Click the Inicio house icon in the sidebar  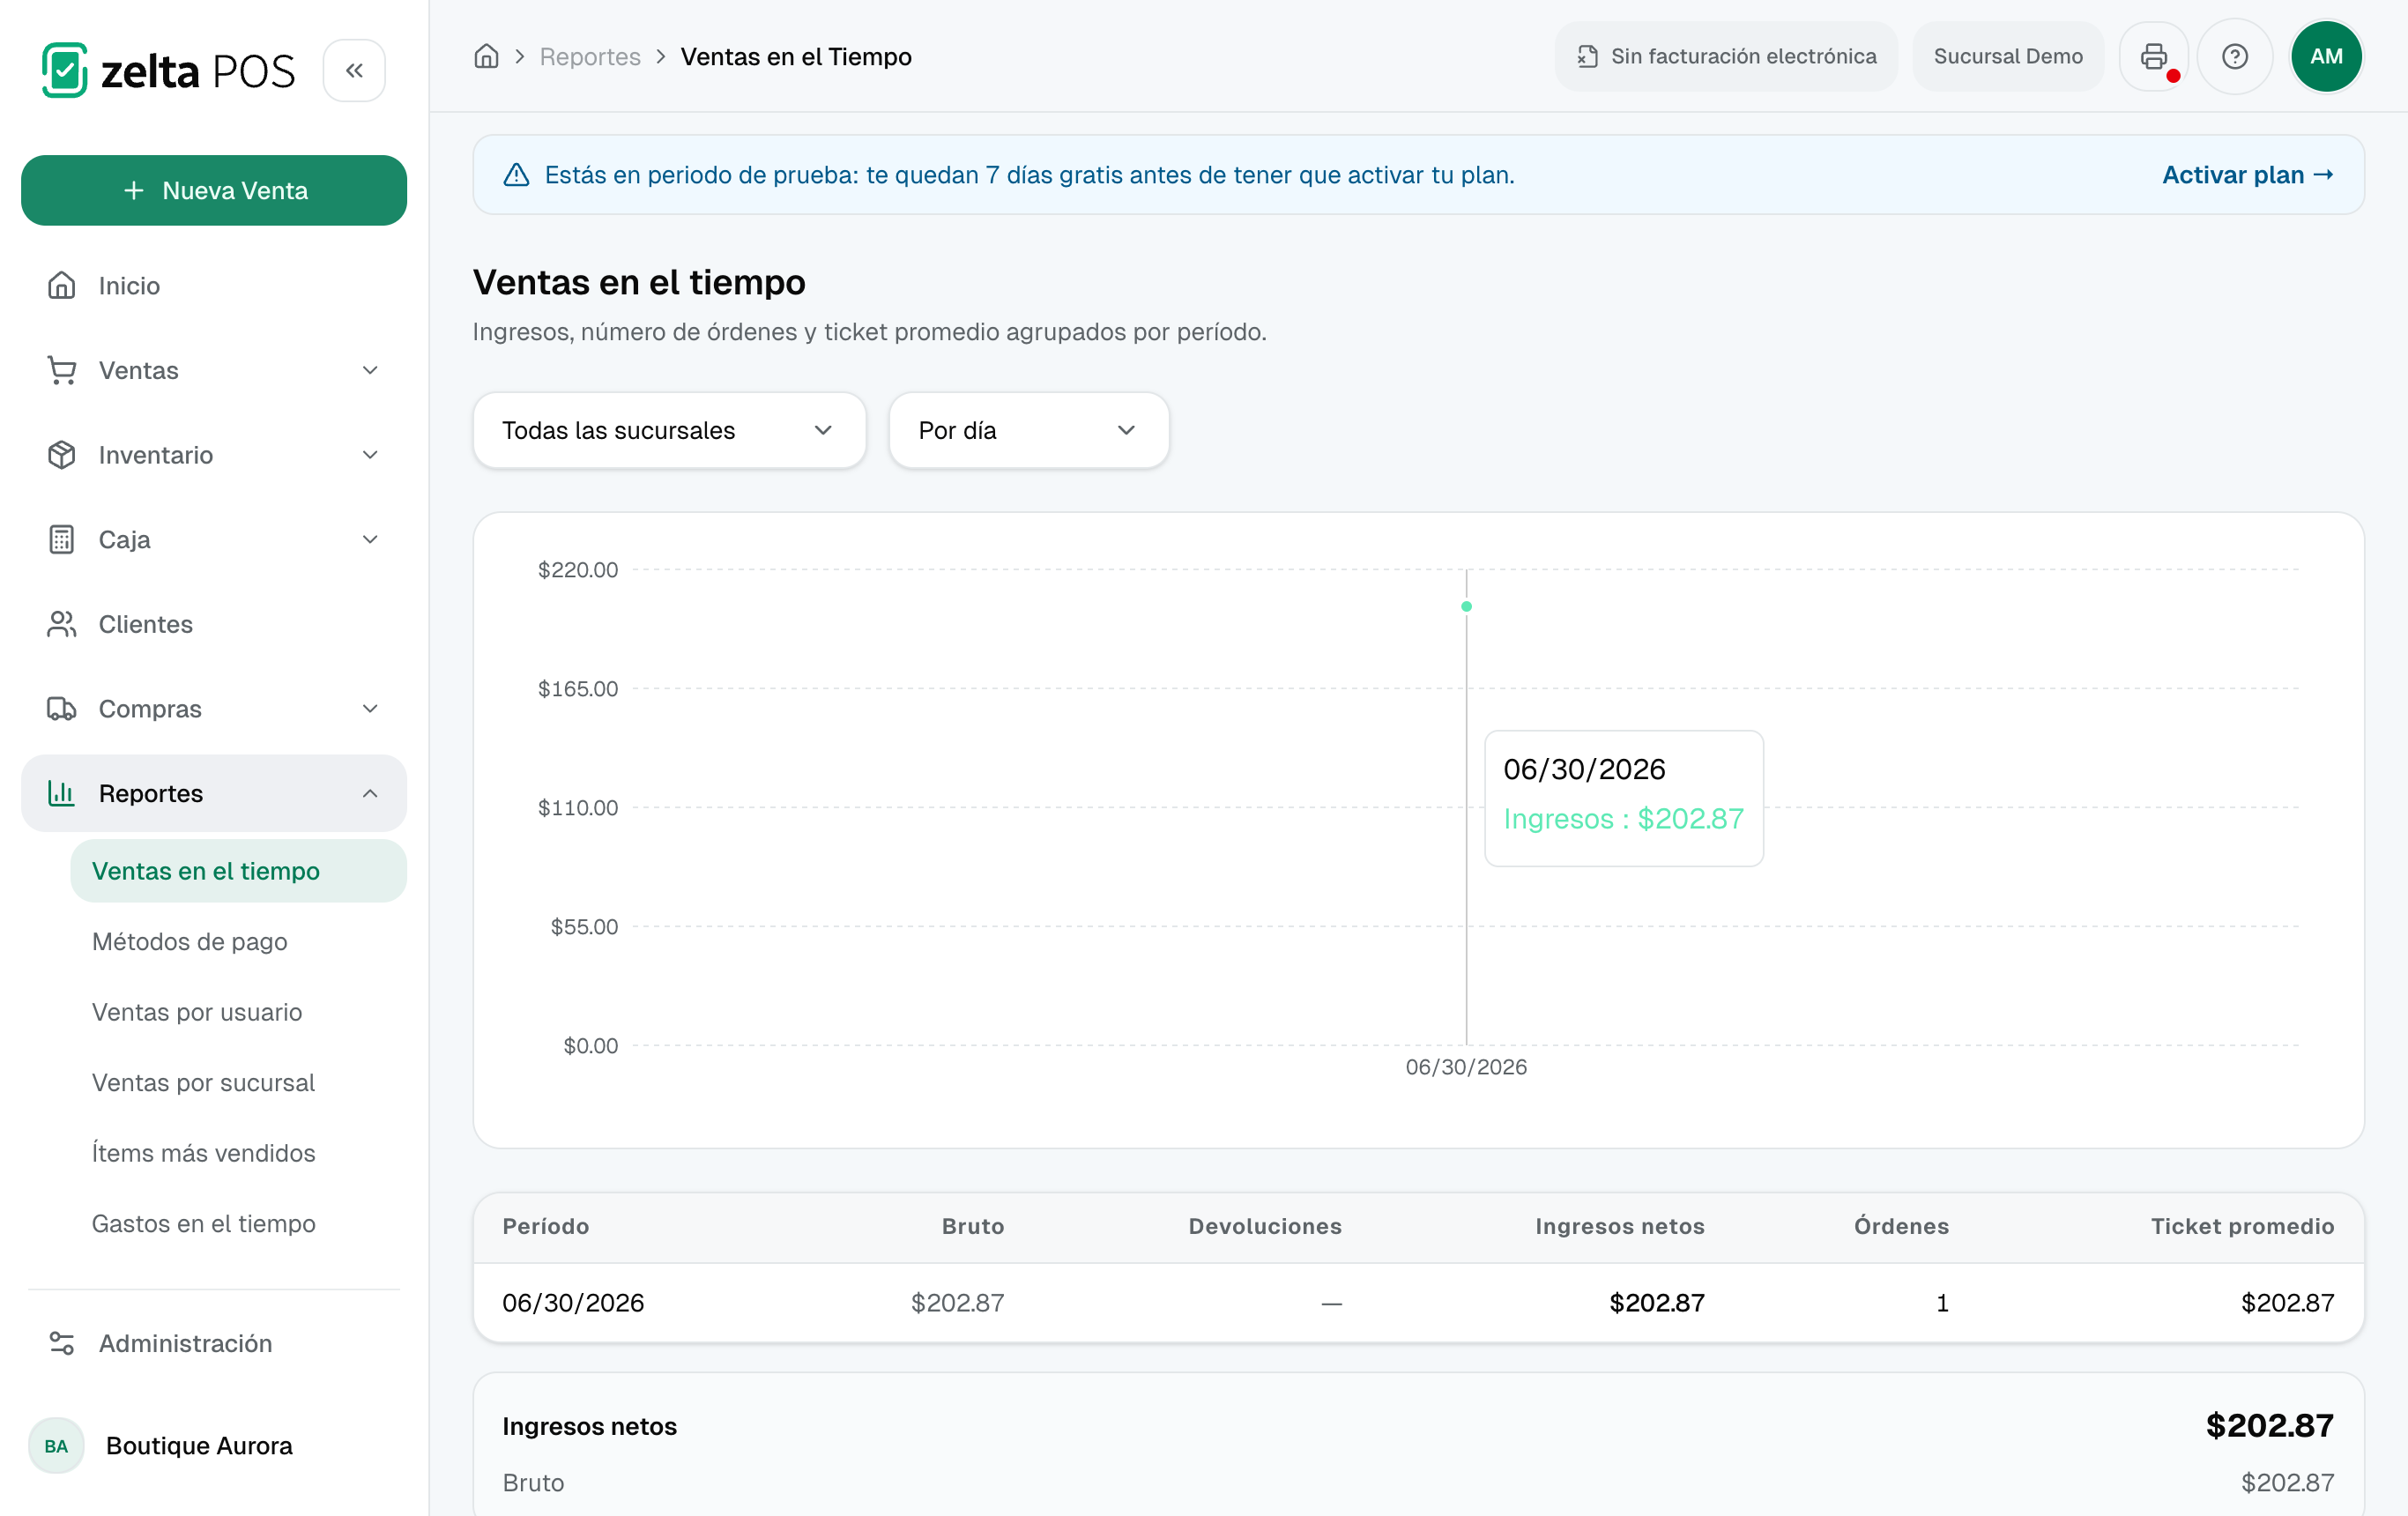[x=62, y=286]
